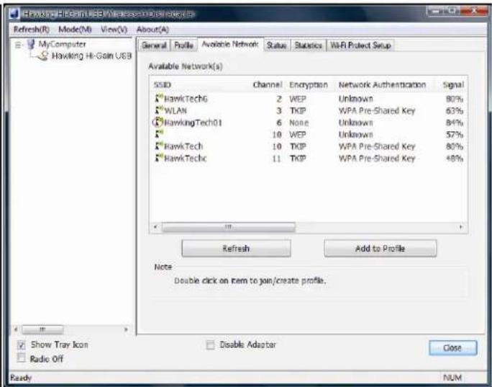This screenshot has height=387, width=492.
Task: Select the HawkTech network on channel 10
Action: [x=183, y=146]
